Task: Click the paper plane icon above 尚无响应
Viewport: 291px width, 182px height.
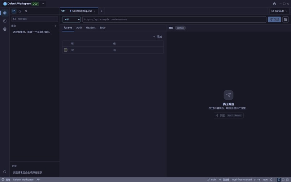Action: 229,95
